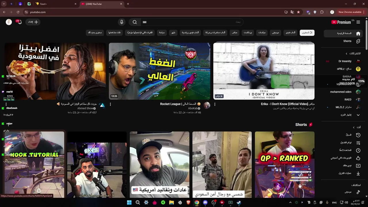Open the options menu for the Rocket League video
The height and width of the screenshot is (207, 368).
pos(110,104)
